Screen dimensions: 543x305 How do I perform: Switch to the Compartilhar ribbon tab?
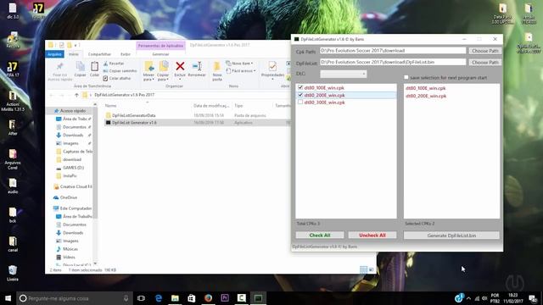[99, 54]
